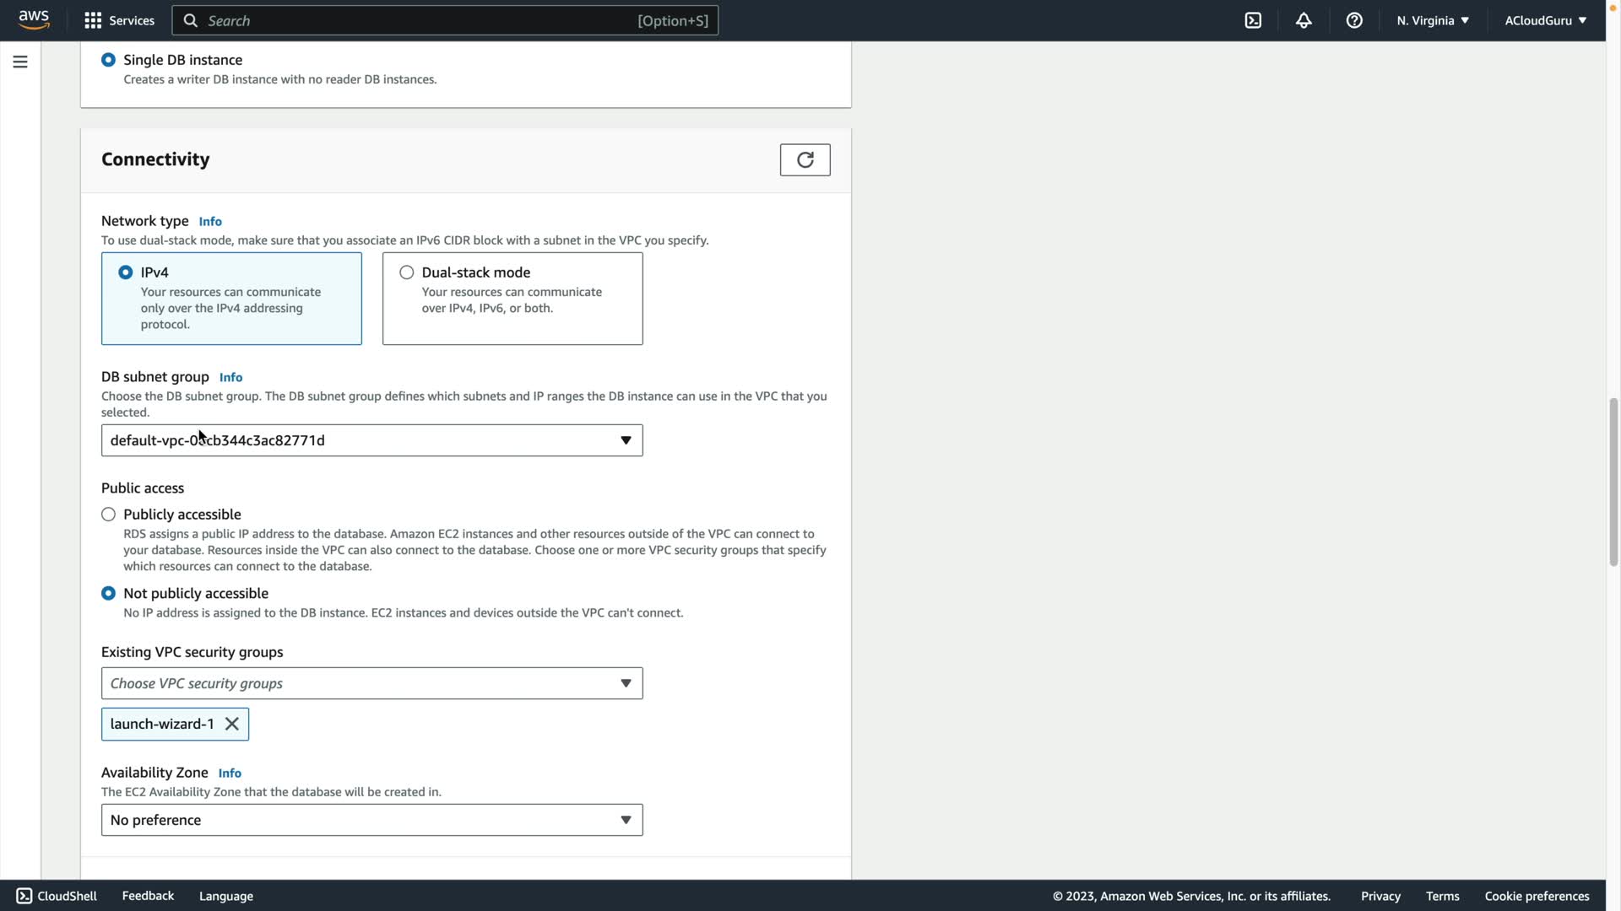Screen dimensions: 1621x911
Task: Click Info link next to Network type
Action: [x=210, y=221]
